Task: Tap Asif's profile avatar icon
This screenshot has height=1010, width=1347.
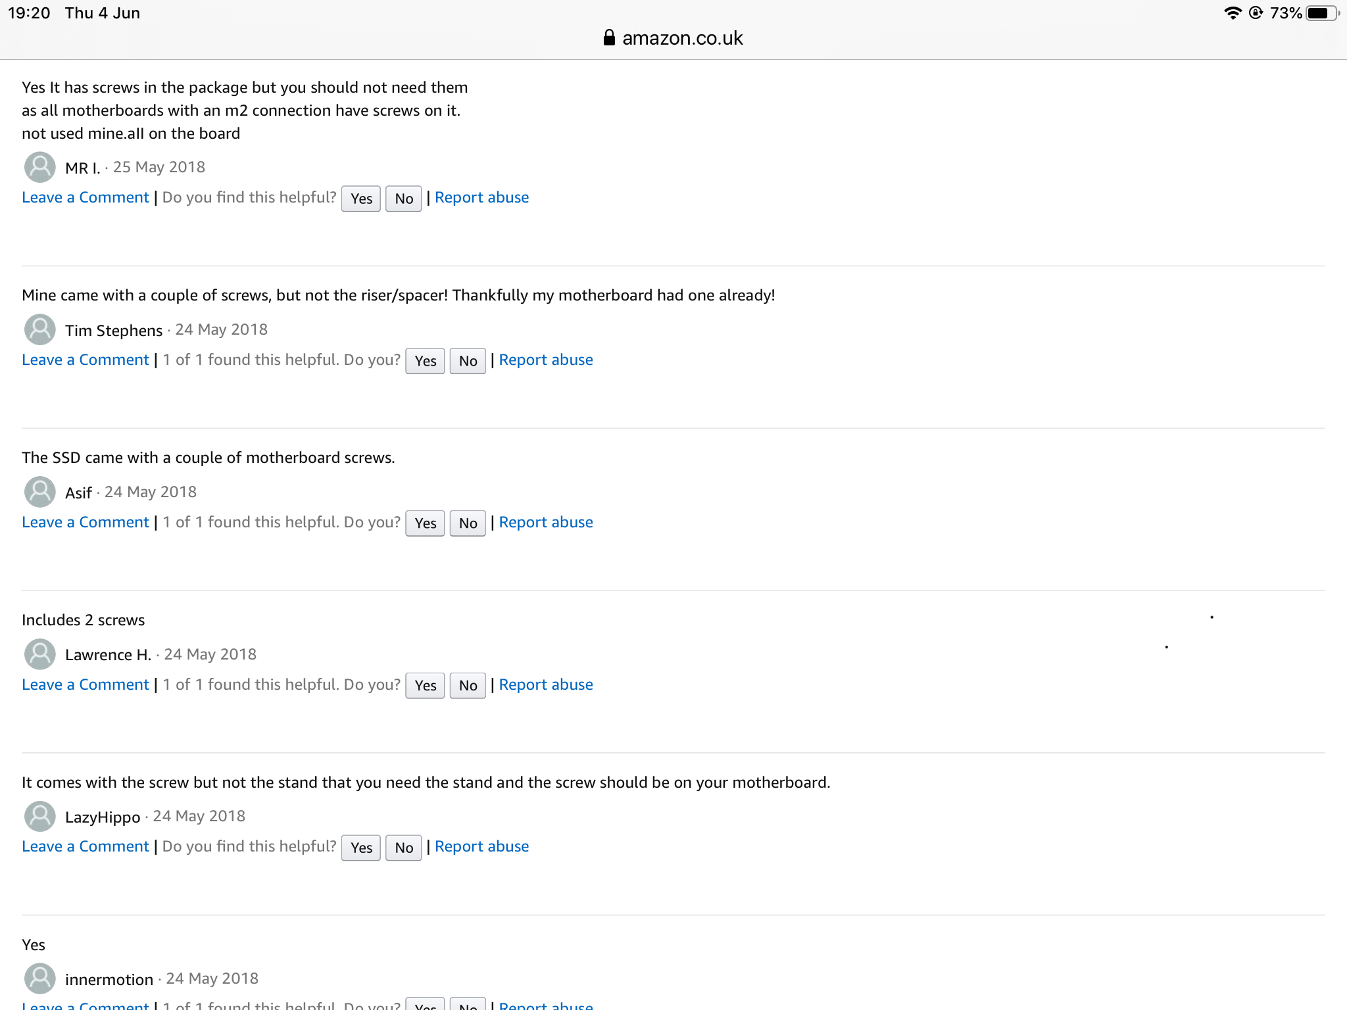Action: click(x=40, y=492)
